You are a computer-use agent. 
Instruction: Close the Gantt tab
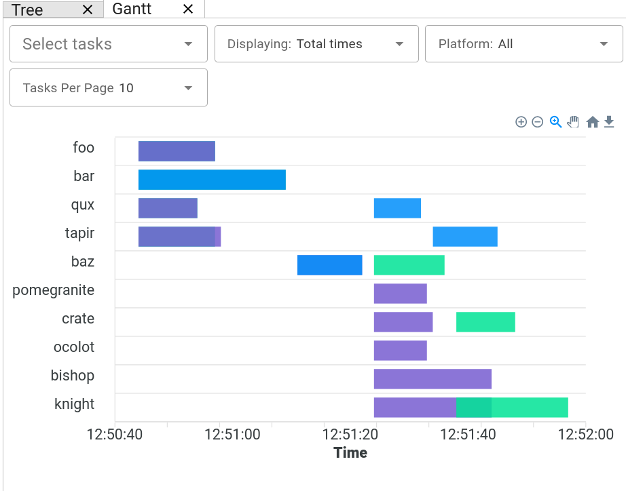[x=188, y=9]
